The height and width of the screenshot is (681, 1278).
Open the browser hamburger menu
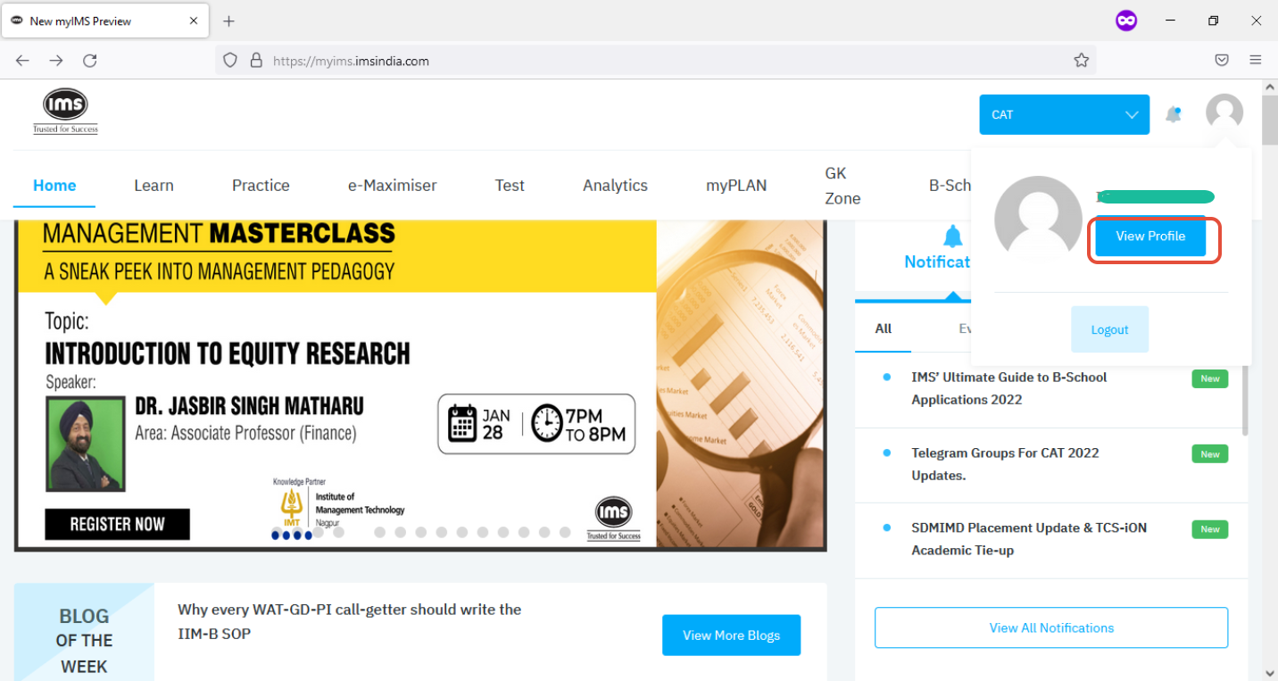pos(1256,61)
